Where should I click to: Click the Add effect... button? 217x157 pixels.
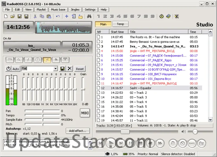[x=78, y=131]
